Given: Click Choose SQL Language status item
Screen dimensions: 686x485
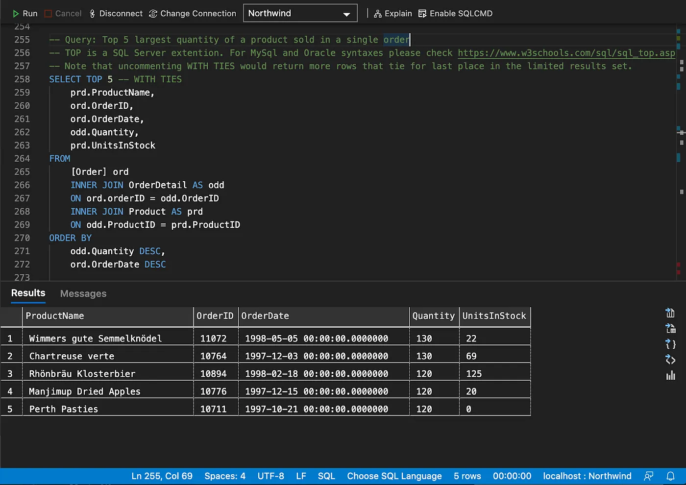Looking at the screenshot, I should point(394,476).
